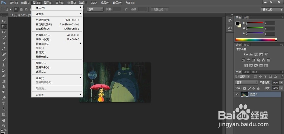Open the 基本功能 workspace dropdown
Screen dimensions: 284x134
pos(272,10)
